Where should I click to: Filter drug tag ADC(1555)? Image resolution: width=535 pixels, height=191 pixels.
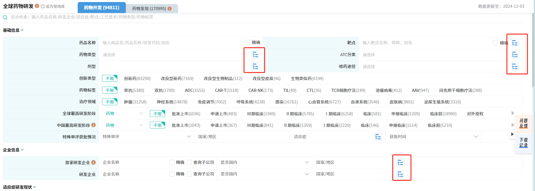[x=194, y=90]
